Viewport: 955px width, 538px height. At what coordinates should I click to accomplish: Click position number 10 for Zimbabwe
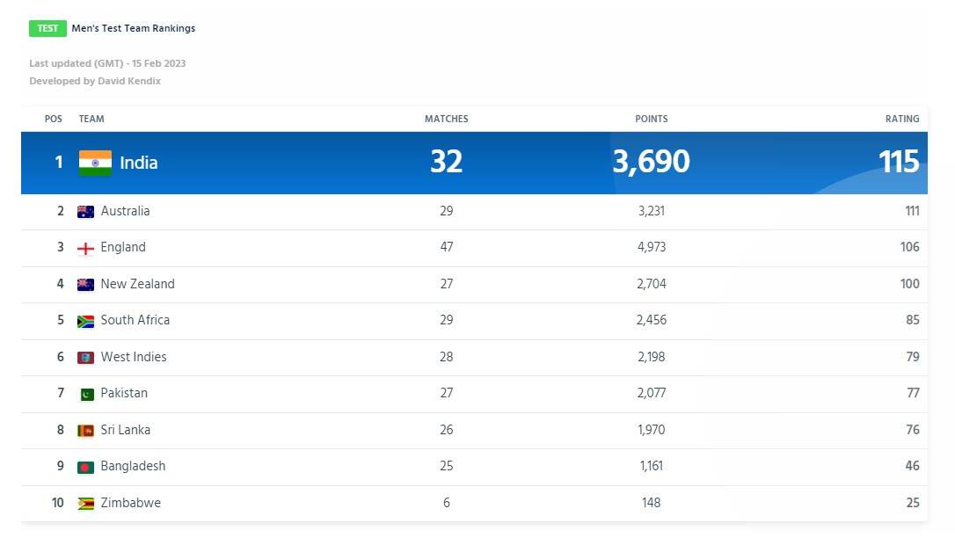pyautogui.click(x=58, y=503)
